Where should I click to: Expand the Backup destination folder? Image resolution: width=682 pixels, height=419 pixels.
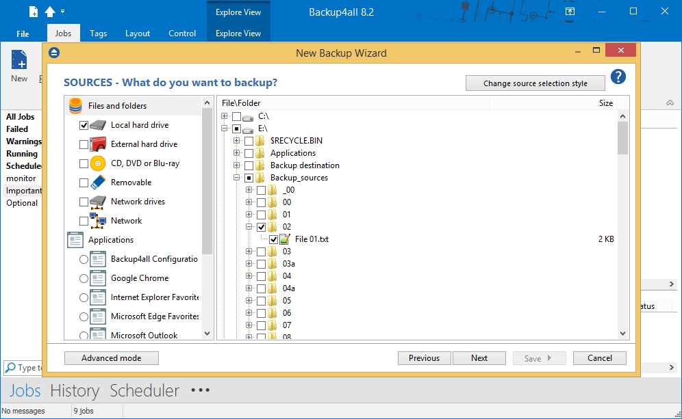pos(237,165)
